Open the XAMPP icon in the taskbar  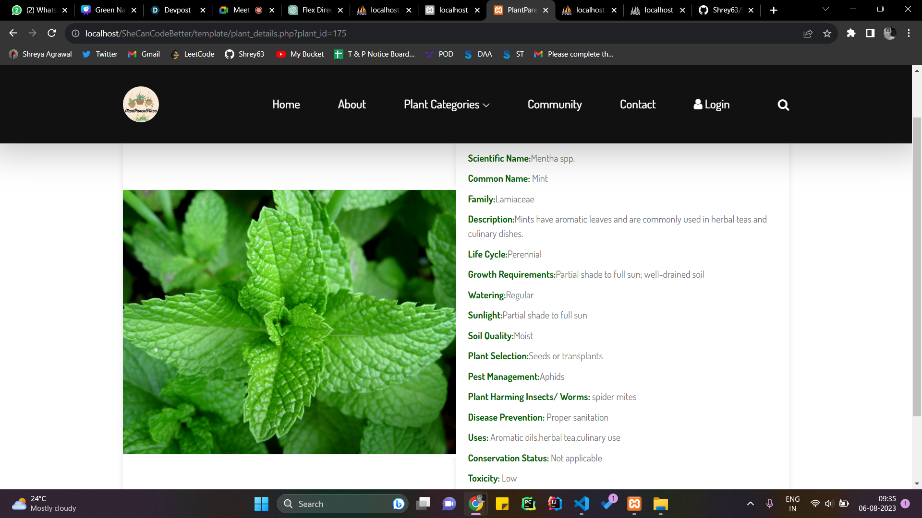tap(634, 504)
